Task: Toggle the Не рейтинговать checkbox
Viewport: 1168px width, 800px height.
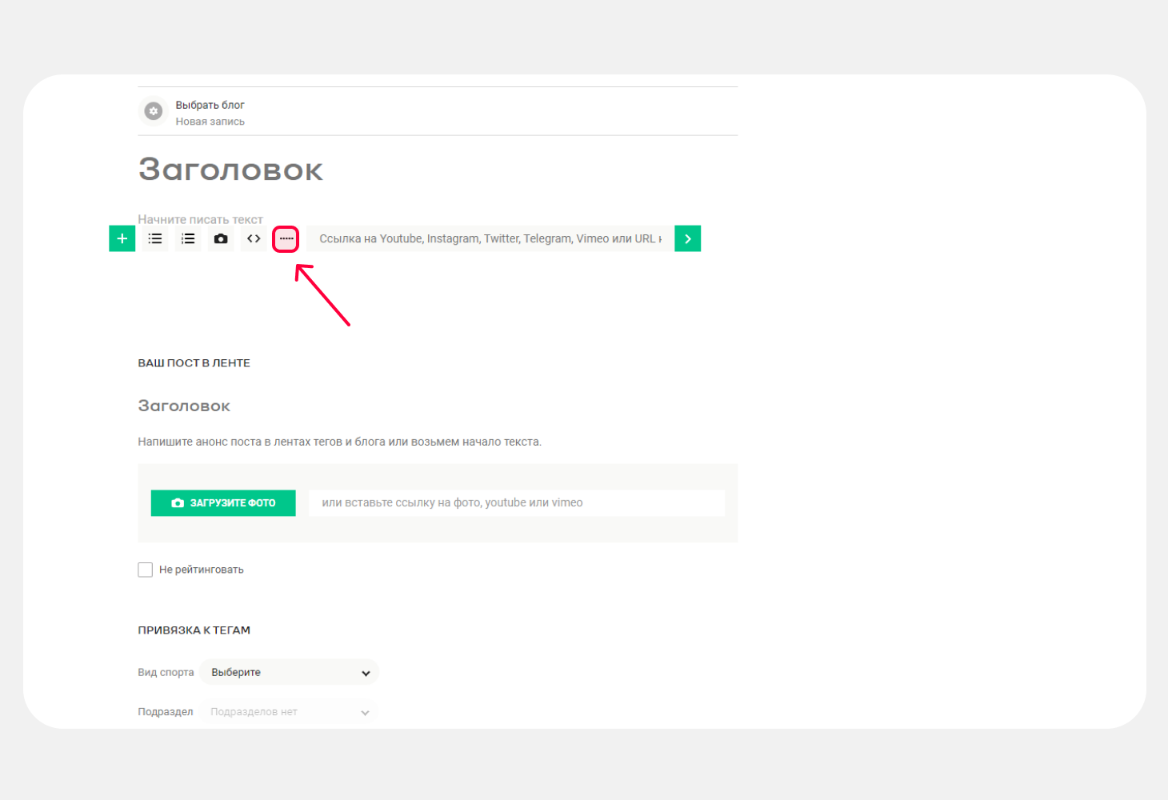Action: (x=145, y=570)
